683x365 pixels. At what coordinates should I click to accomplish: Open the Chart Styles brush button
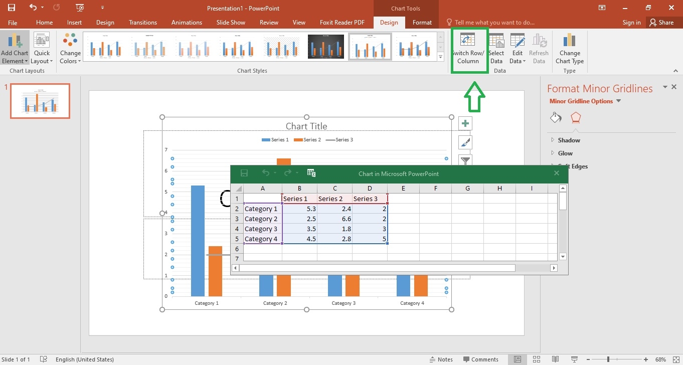click(x=465, y=142)
